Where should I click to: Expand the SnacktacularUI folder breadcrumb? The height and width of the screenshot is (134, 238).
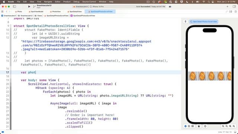click(x=25, y=16)
